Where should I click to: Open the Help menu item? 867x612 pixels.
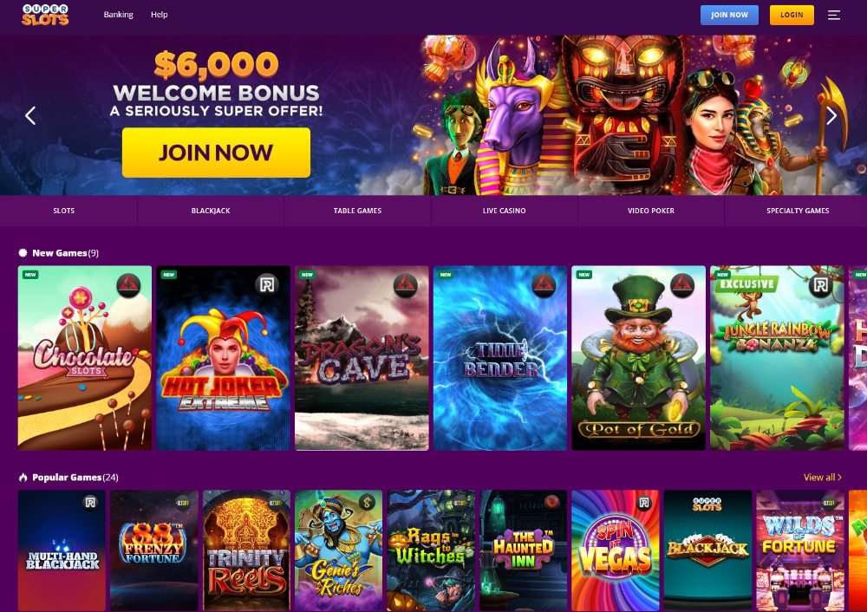[x=160, y=15]
